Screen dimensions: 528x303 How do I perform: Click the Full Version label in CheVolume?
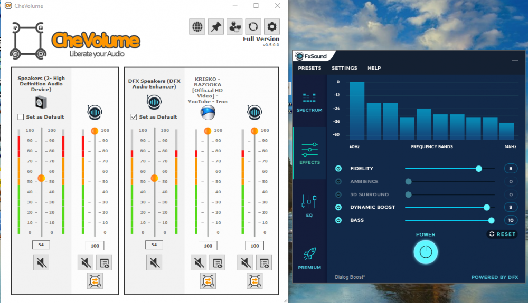pyautogui.click(x=261, y=39)
